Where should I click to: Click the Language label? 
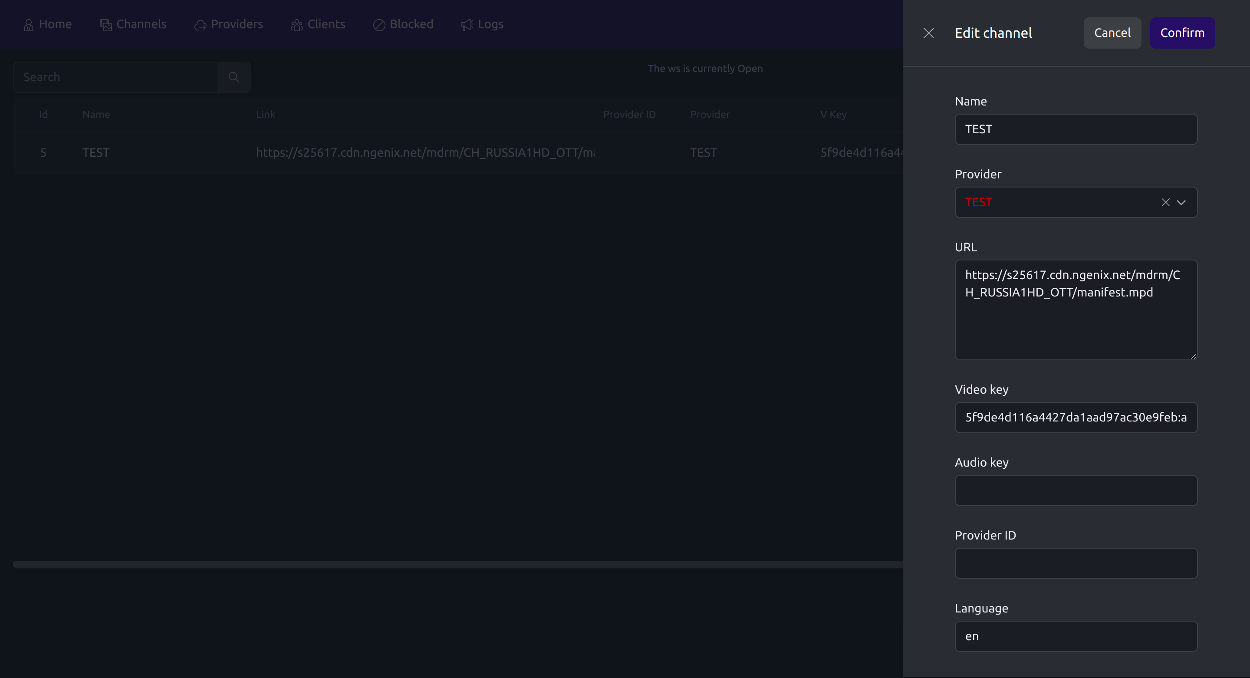[x=981, y=608]
